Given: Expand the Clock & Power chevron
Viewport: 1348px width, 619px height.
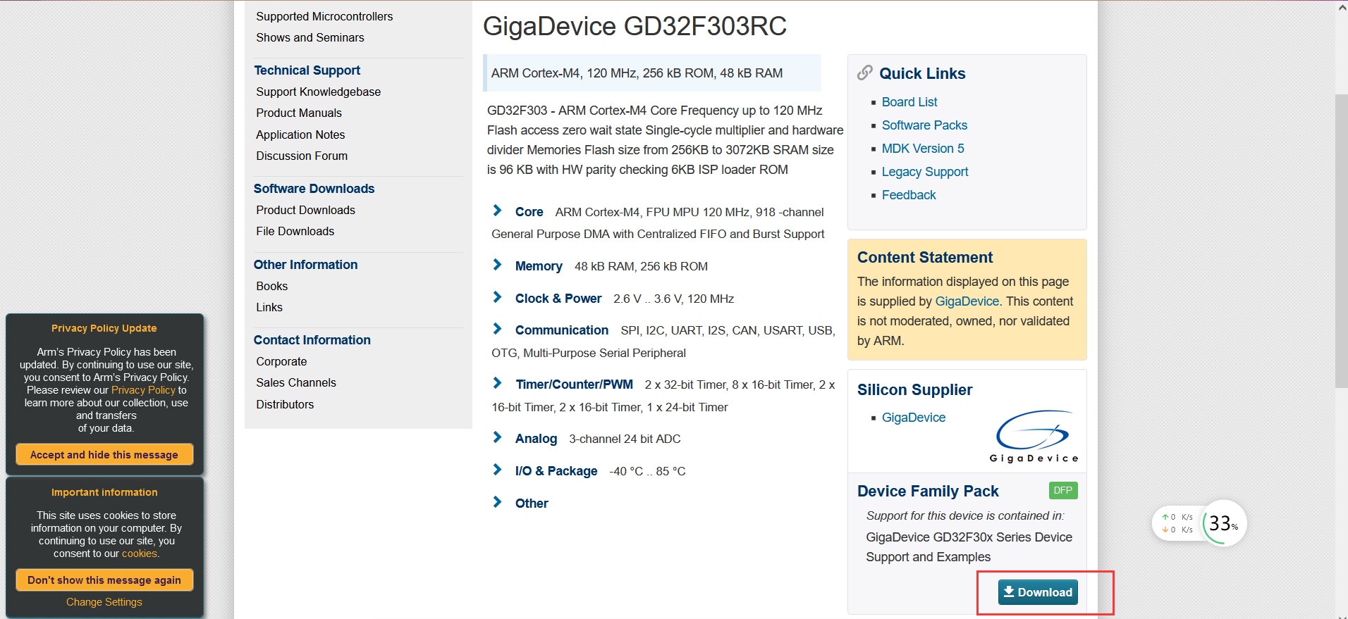Looking at the screenshot, I should point(497,297).
